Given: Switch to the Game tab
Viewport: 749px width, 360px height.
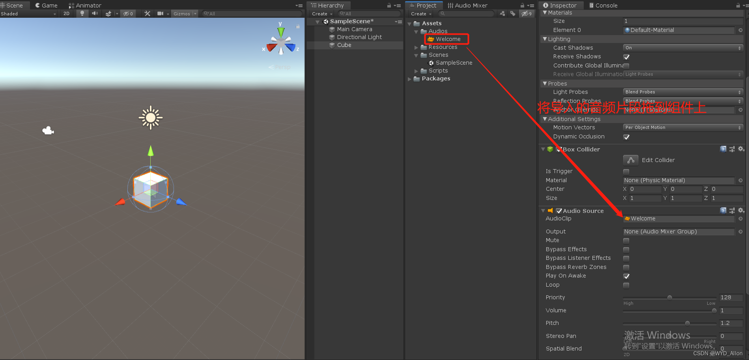Looking at the screenshot, I should pyautogui.click(x=46, y=5).
